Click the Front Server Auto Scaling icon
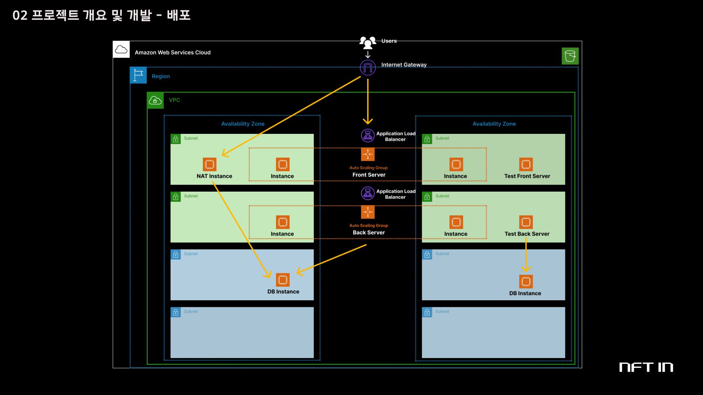 pyautogui.click(x=368, y=154)
